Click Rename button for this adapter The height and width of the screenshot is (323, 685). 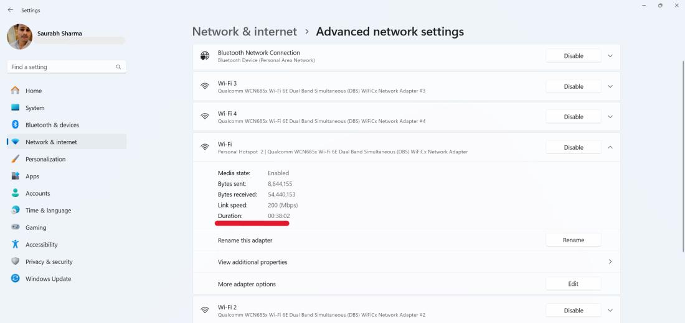pyautogui.click(x=573, y=240)
